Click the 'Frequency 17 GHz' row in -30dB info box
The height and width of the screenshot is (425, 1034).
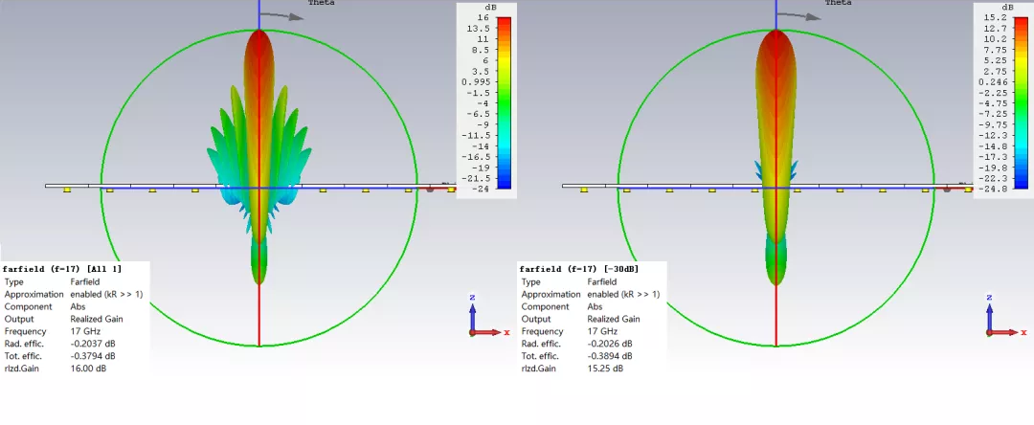pyautogui.click(x=569, y=331)
